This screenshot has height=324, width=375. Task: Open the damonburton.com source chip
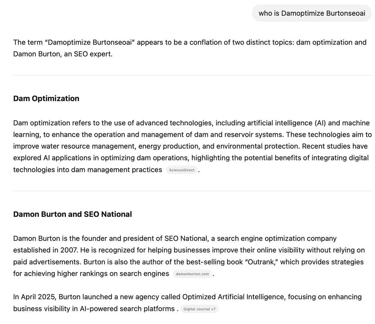[192, 274]
